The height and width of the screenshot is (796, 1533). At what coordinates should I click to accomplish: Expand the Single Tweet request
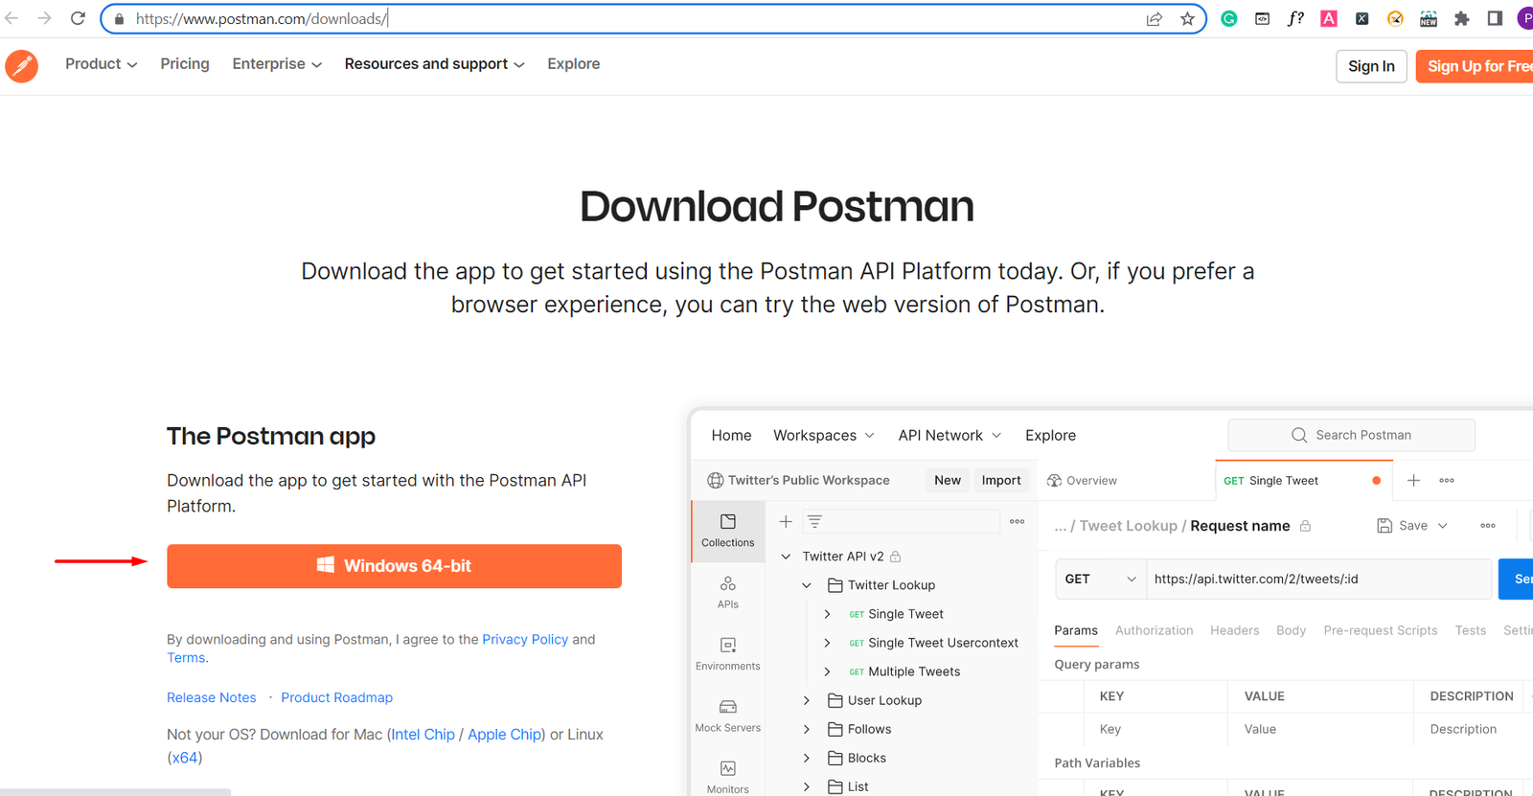[x=828, y=614]
